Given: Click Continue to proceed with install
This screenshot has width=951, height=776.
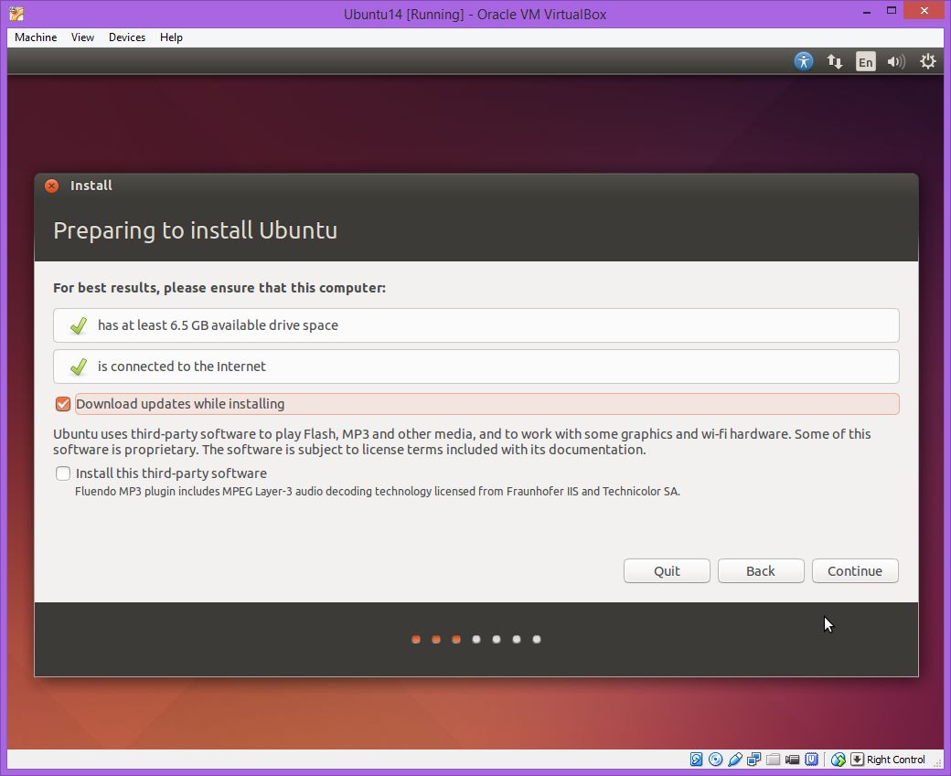Looking at the screenshot, I should pyautogui.click(x=855, y=571).
